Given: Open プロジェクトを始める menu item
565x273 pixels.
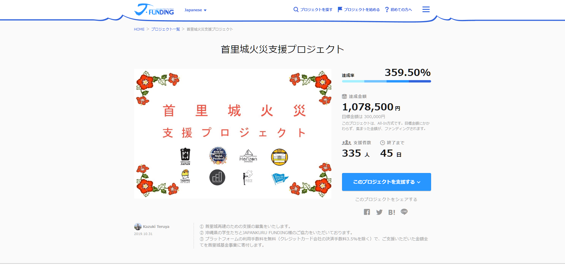Looking at the screenshot, I should [362, 10].
